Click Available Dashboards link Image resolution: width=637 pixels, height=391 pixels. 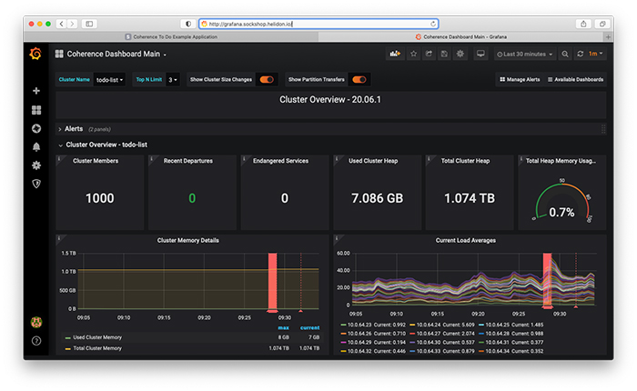coord(576,80)
